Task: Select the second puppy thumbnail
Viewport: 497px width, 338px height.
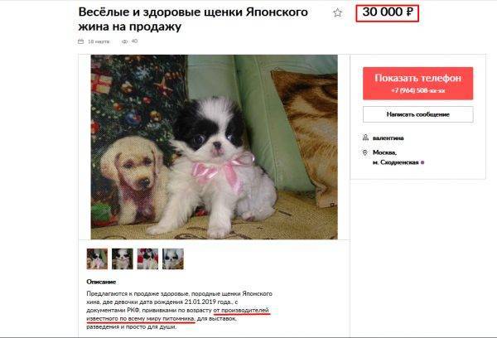Action: point(123,259)
